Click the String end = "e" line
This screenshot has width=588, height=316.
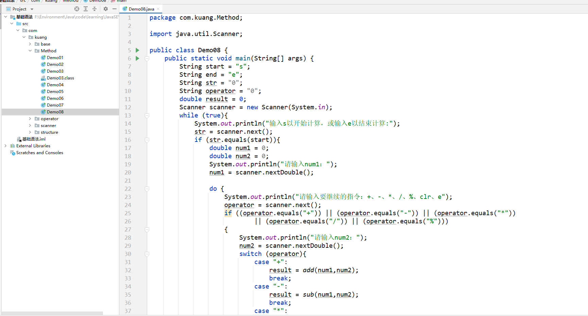click(211, 75)
